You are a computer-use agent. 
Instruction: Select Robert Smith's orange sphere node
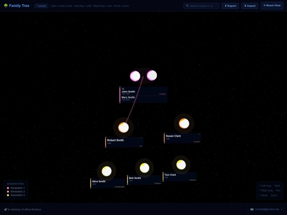point(123,127)
